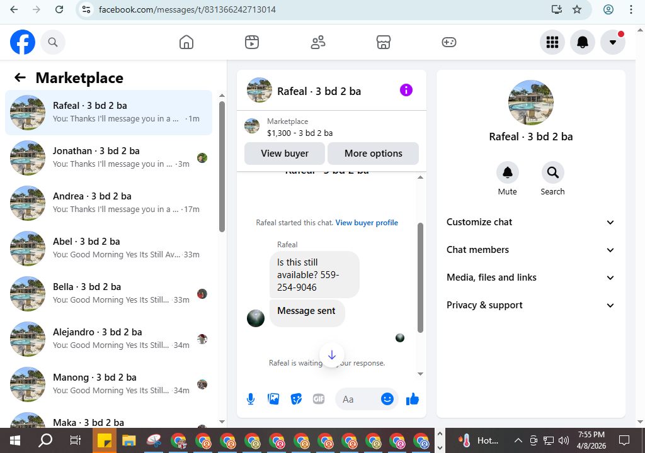Click the voice clip microphone icon
The height and width of the screenshot is (453, 645).
click(251, 399)
